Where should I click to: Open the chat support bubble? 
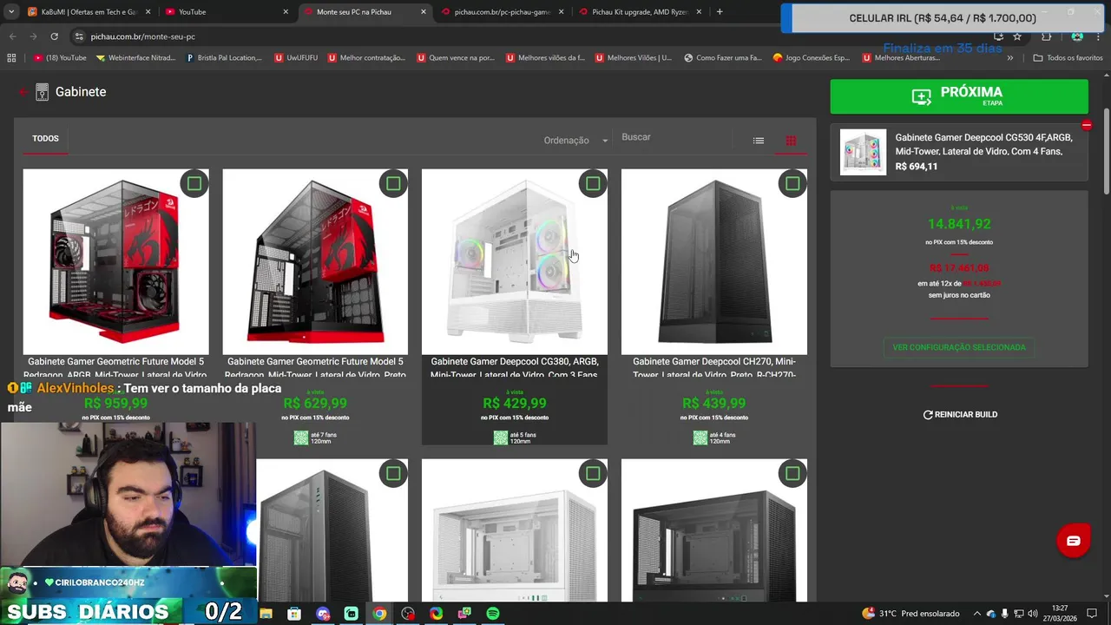coord(1074,541)
